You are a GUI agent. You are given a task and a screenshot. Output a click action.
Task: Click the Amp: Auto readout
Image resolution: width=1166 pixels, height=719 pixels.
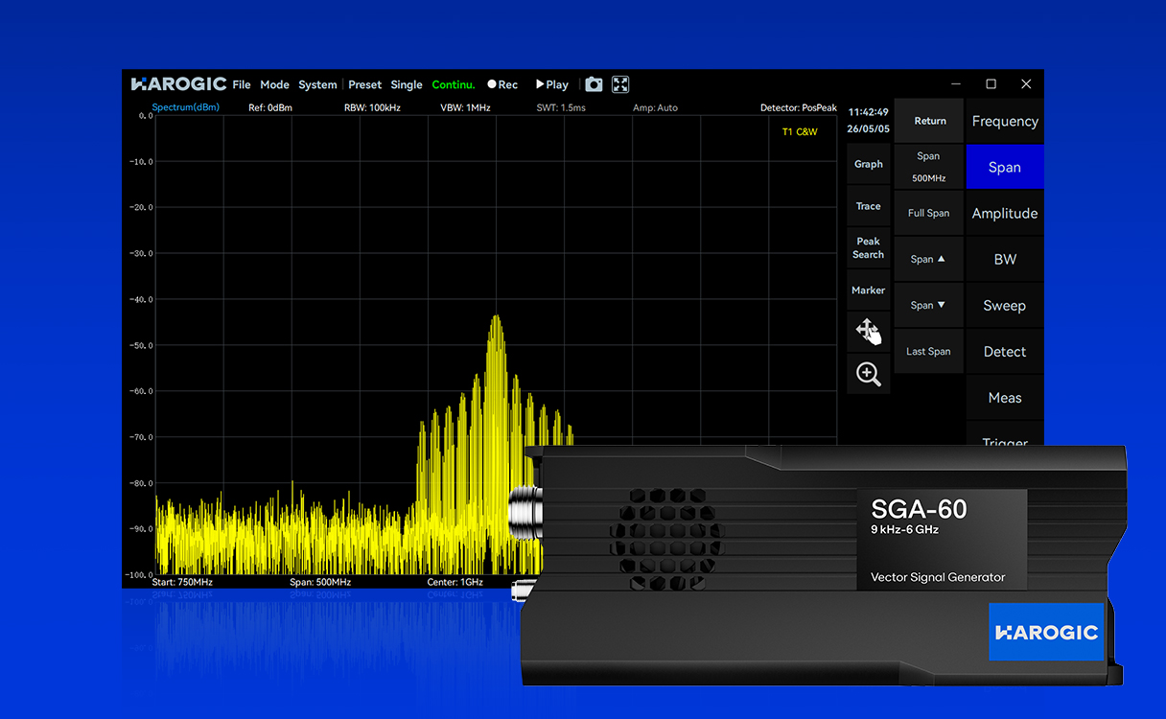(x=655, y=107)
